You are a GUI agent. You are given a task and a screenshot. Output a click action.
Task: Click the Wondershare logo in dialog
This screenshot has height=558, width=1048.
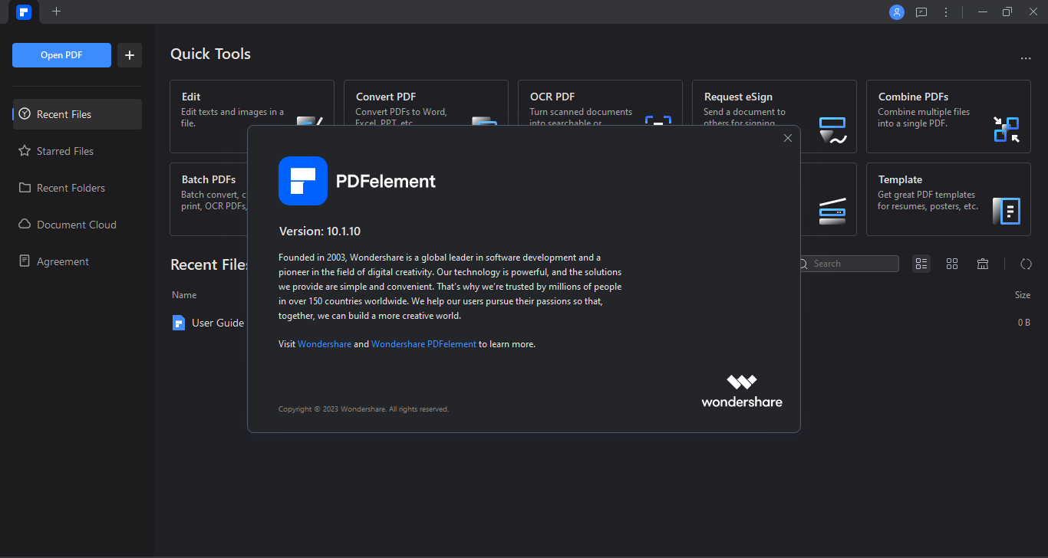[x=742, y=390]
